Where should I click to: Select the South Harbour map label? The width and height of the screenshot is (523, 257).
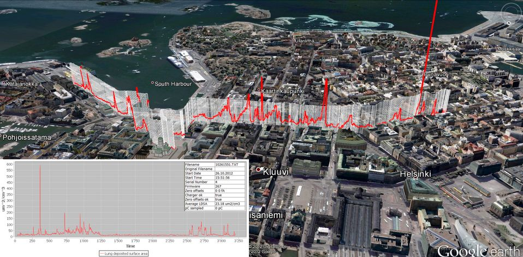174,84
